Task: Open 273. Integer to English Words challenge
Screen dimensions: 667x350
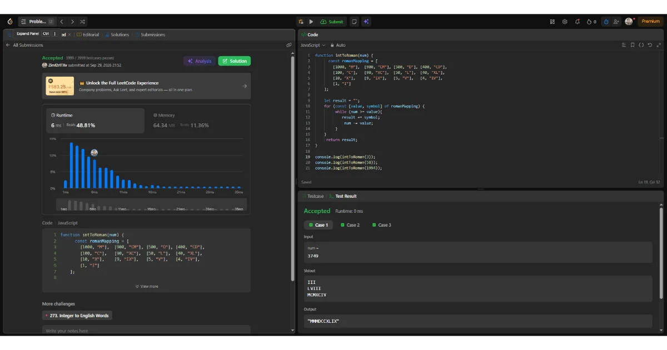Action: coord(77,316)
